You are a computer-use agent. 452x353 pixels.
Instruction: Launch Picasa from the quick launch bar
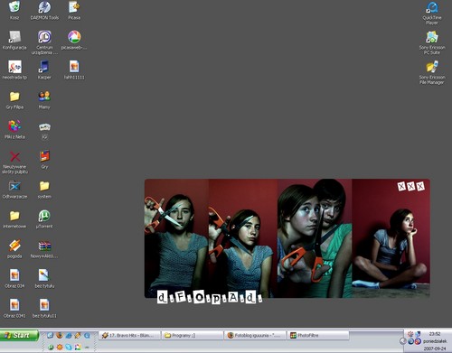tap(78, 347)
